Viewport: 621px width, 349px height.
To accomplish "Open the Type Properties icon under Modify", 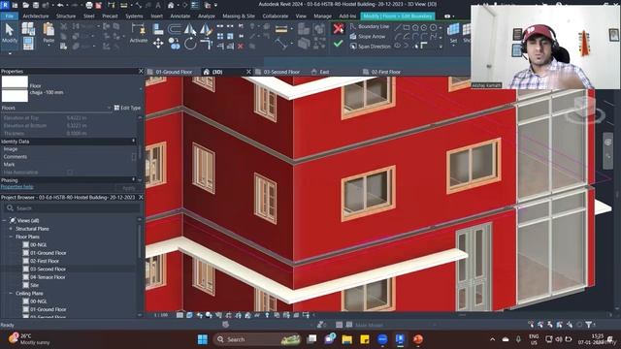I will tap(28, 28).
